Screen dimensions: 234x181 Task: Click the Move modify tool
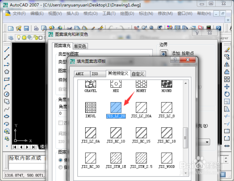227,87
